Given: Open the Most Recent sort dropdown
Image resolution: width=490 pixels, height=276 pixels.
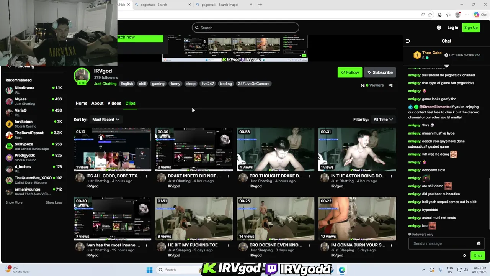Looking at the screenshot, I should pos(106,120).
